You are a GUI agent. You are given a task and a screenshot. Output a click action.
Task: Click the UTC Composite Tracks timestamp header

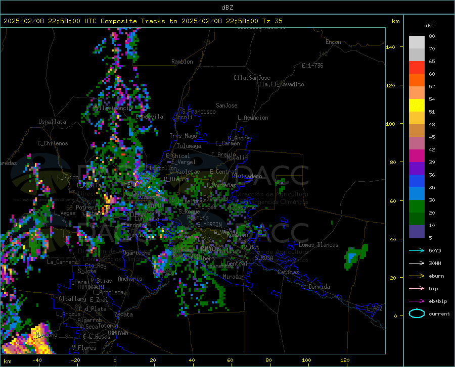(x=143, y=21)
